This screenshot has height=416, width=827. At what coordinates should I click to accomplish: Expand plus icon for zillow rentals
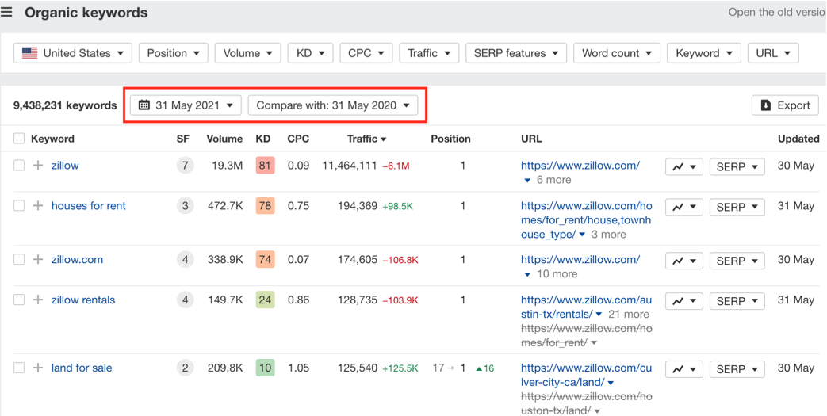[37, 300]
